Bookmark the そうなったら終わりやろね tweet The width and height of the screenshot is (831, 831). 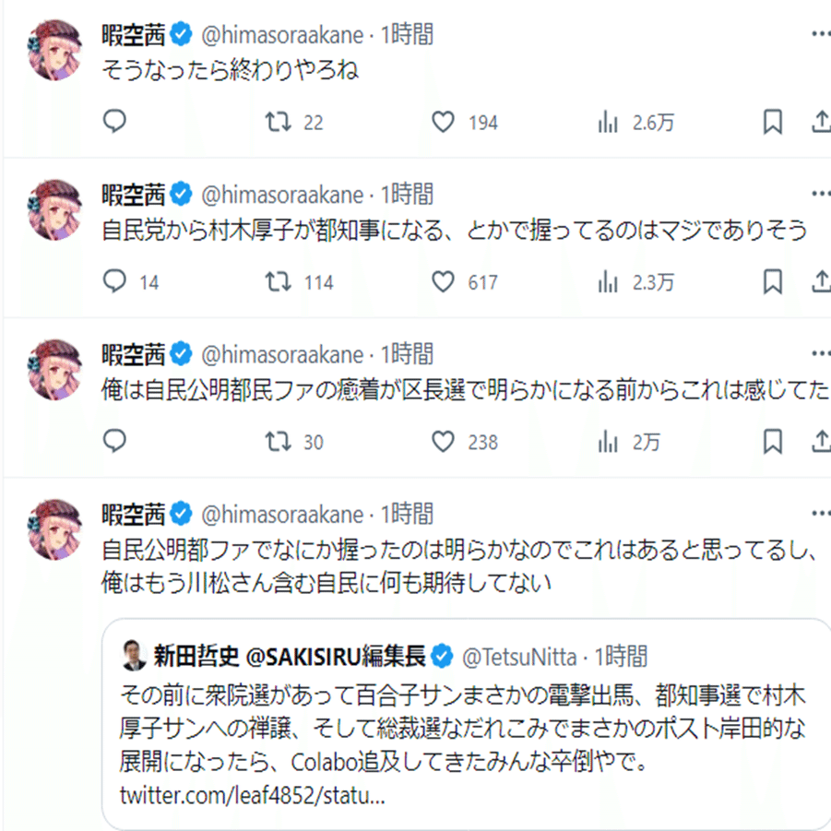coord(773,123)
